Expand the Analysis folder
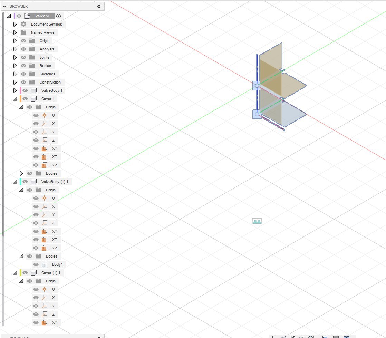Screen dimensions: 386x338 click(15, 49)
